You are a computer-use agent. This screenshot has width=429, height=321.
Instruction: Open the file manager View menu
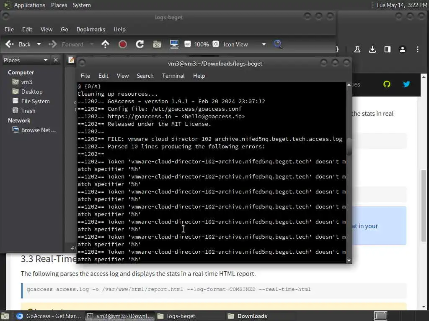click(47, 29)
